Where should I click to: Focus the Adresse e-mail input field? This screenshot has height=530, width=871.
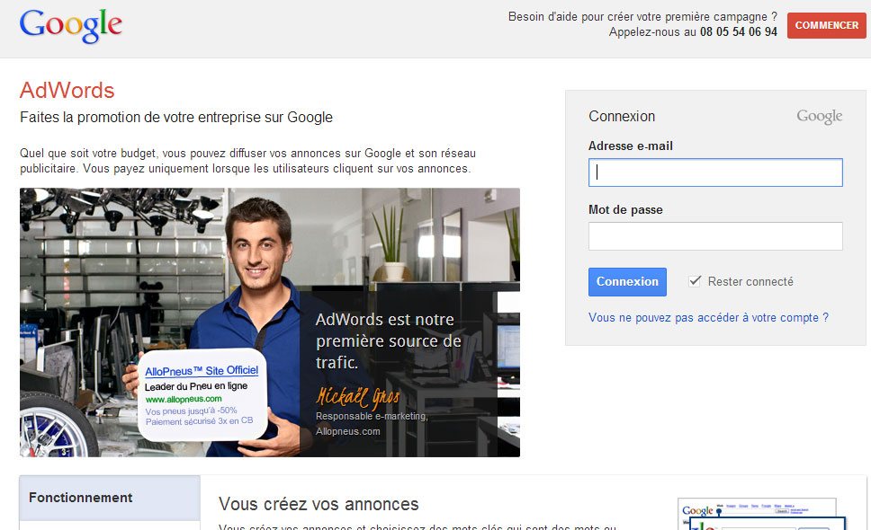click(x=715, y=172)
